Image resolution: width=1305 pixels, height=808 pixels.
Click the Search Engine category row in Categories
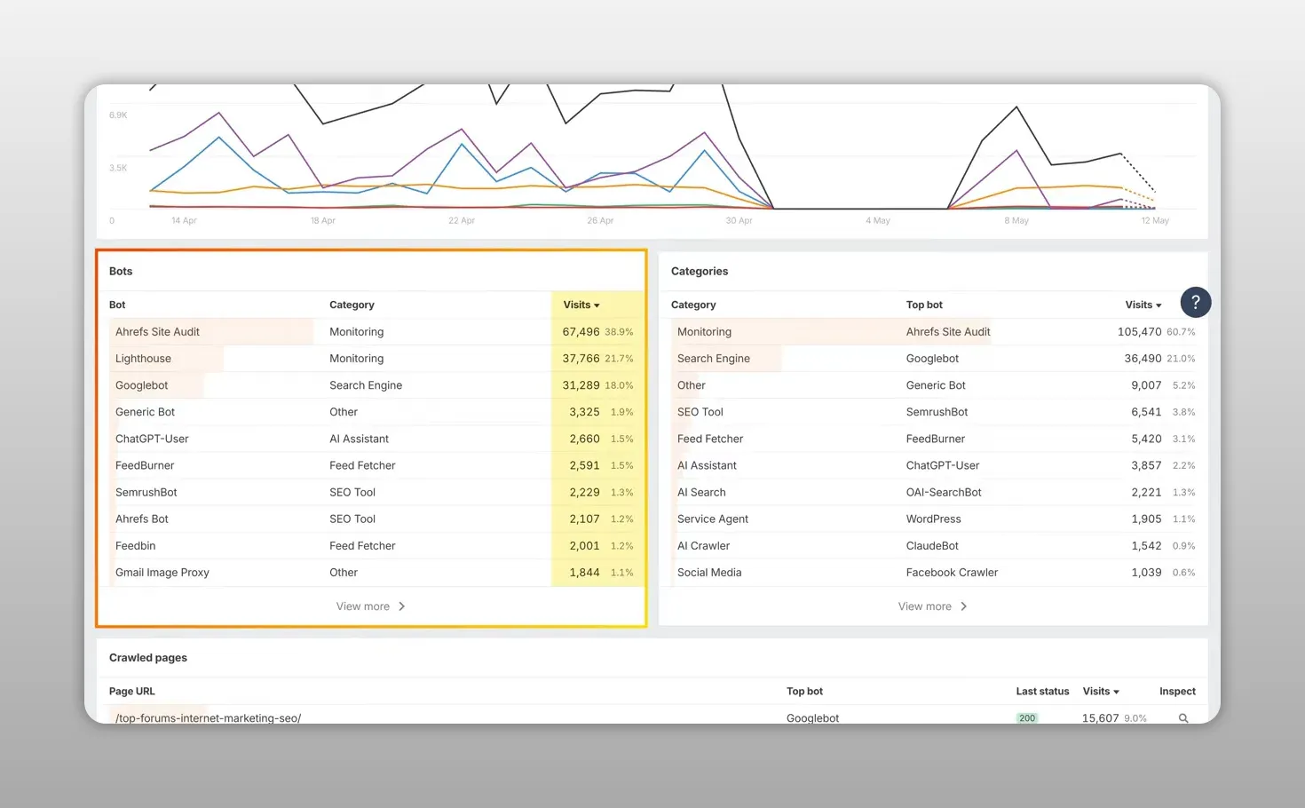[x=933, y=359]
